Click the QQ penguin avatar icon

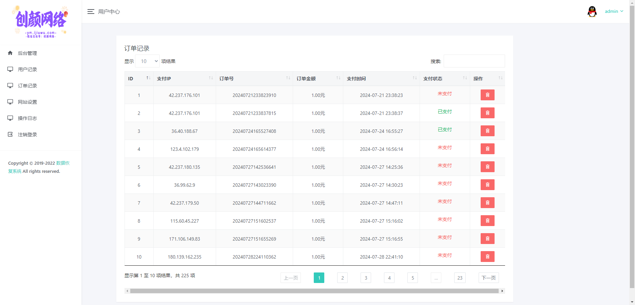point(592,12)
